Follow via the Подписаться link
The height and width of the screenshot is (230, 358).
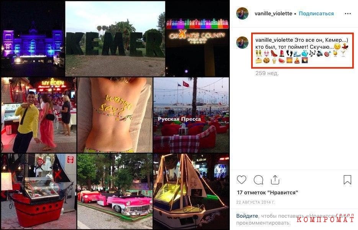pyautogui.click(x=316, y=13)
